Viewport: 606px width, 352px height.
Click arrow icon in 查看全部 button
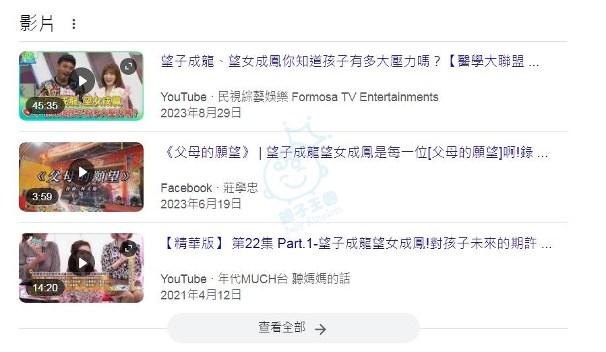click(320, 329)
